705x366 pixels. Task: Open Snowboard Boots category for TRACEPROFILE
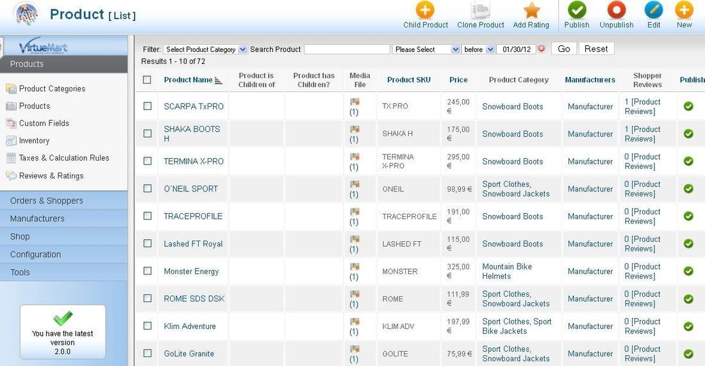point(513,216)
